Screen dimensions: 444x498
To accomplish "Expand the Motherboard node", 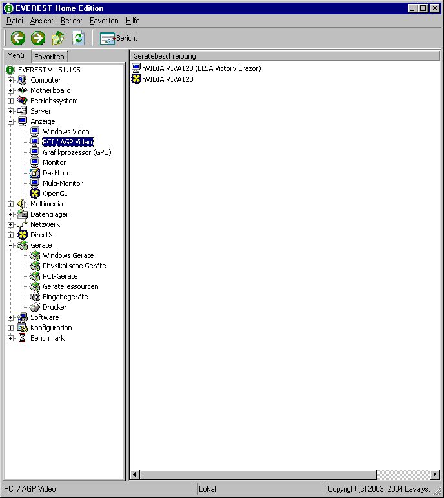I will [10, 90].
